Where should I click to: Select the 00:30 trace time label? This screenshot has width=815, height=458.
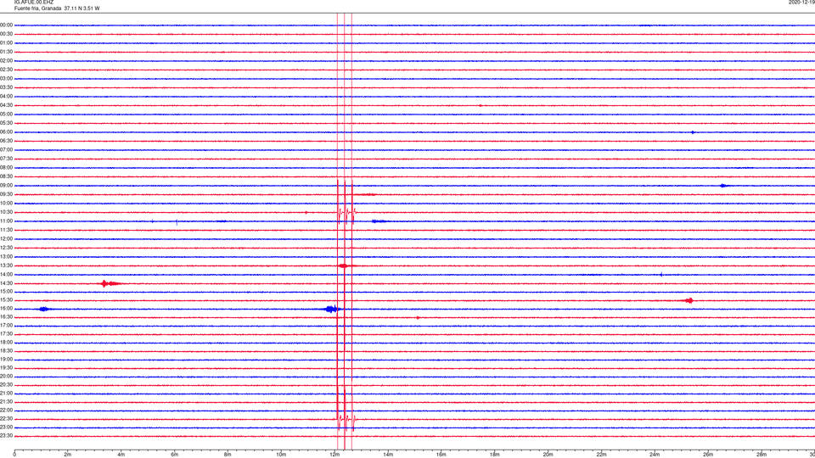(x=6, y=34)
